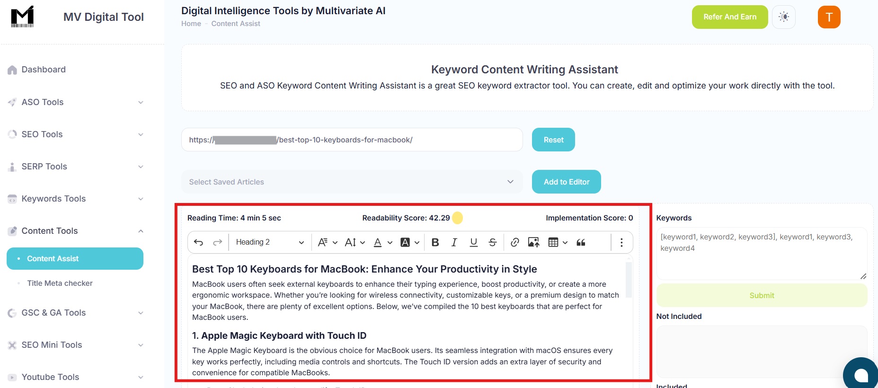
Task: Expand the SEO Mini Tools chevron
Action: [141, 345]
